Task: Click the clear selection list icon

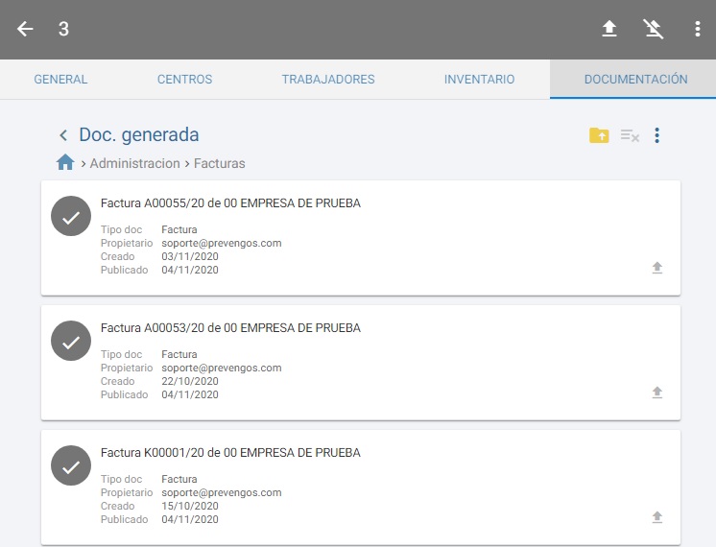Action: (x=630, y=135)
